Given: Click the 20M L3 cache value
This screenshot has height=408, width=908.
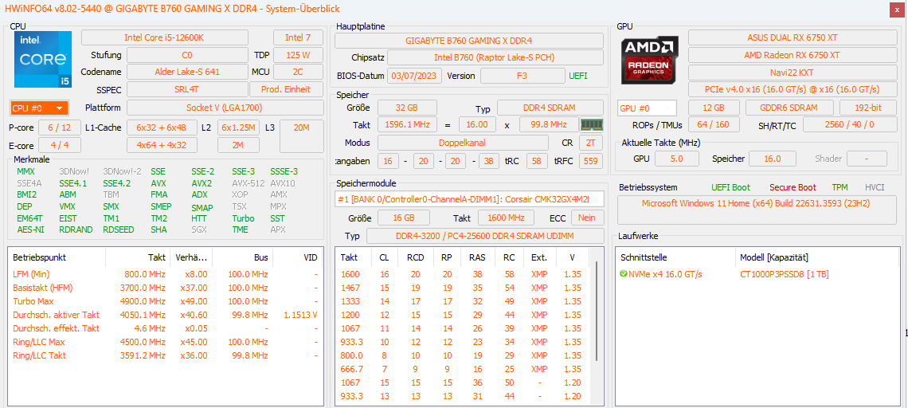Looking at the screenshot, I should pos(301,136).
